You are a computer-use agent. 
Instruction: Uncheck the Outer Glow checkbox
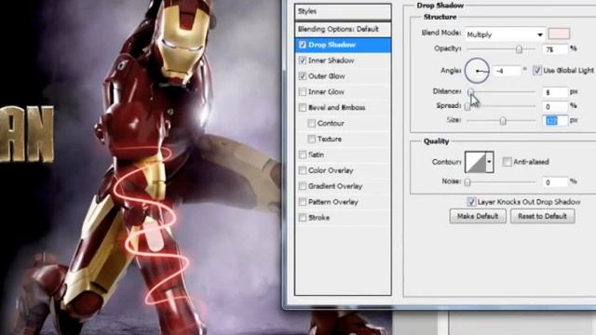[303, 76]
